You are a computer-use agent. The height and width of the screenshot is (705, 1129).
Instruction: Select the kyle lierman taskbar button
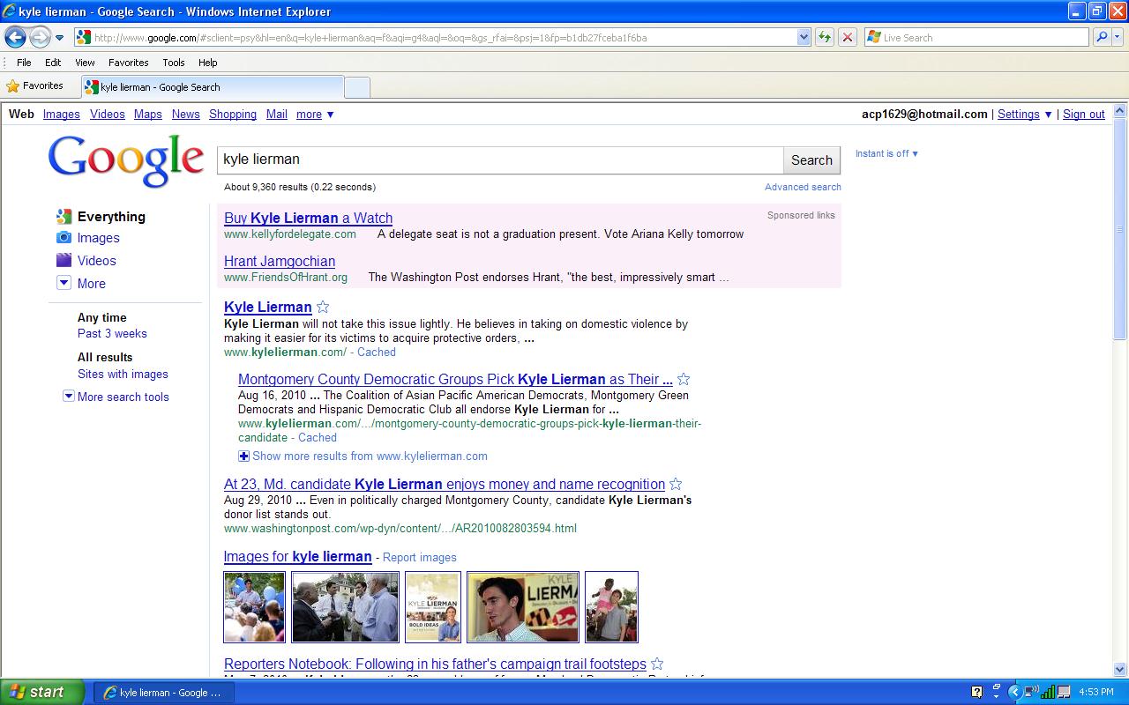coord(163,693)
